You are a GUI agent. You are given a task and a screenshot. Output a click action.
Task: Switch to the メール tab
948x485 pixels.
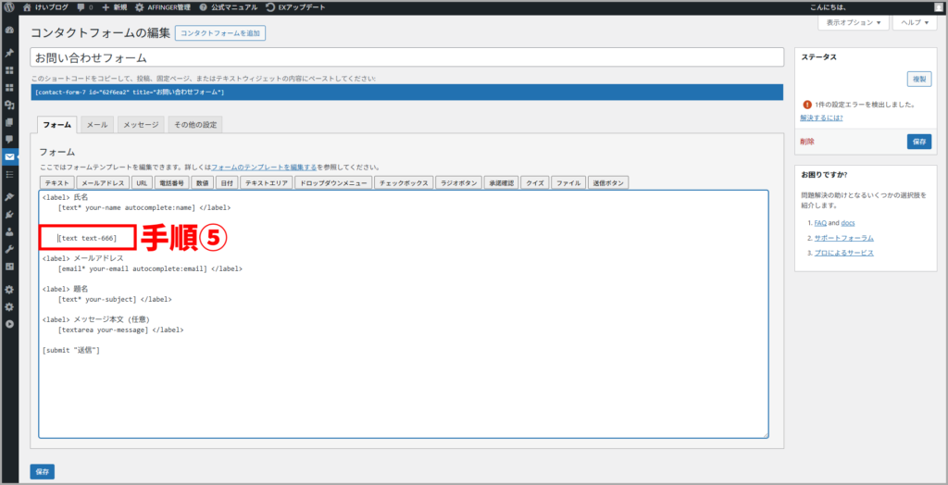[97, 124]
